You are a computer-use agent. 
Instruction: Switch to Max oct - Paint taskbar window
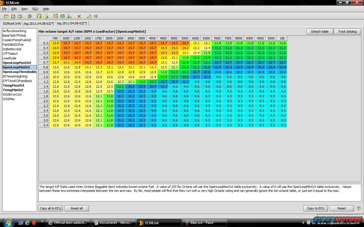tap(204, 223)
